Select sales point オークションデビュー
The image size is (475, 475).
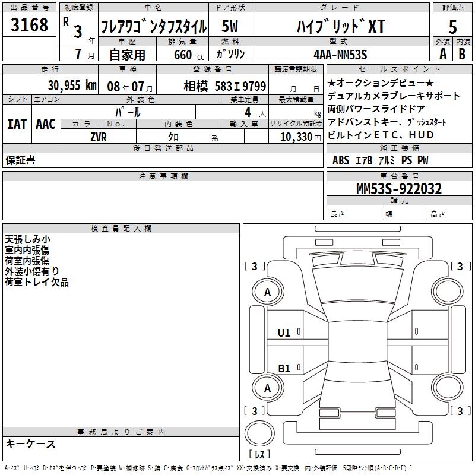pos(381,83)
